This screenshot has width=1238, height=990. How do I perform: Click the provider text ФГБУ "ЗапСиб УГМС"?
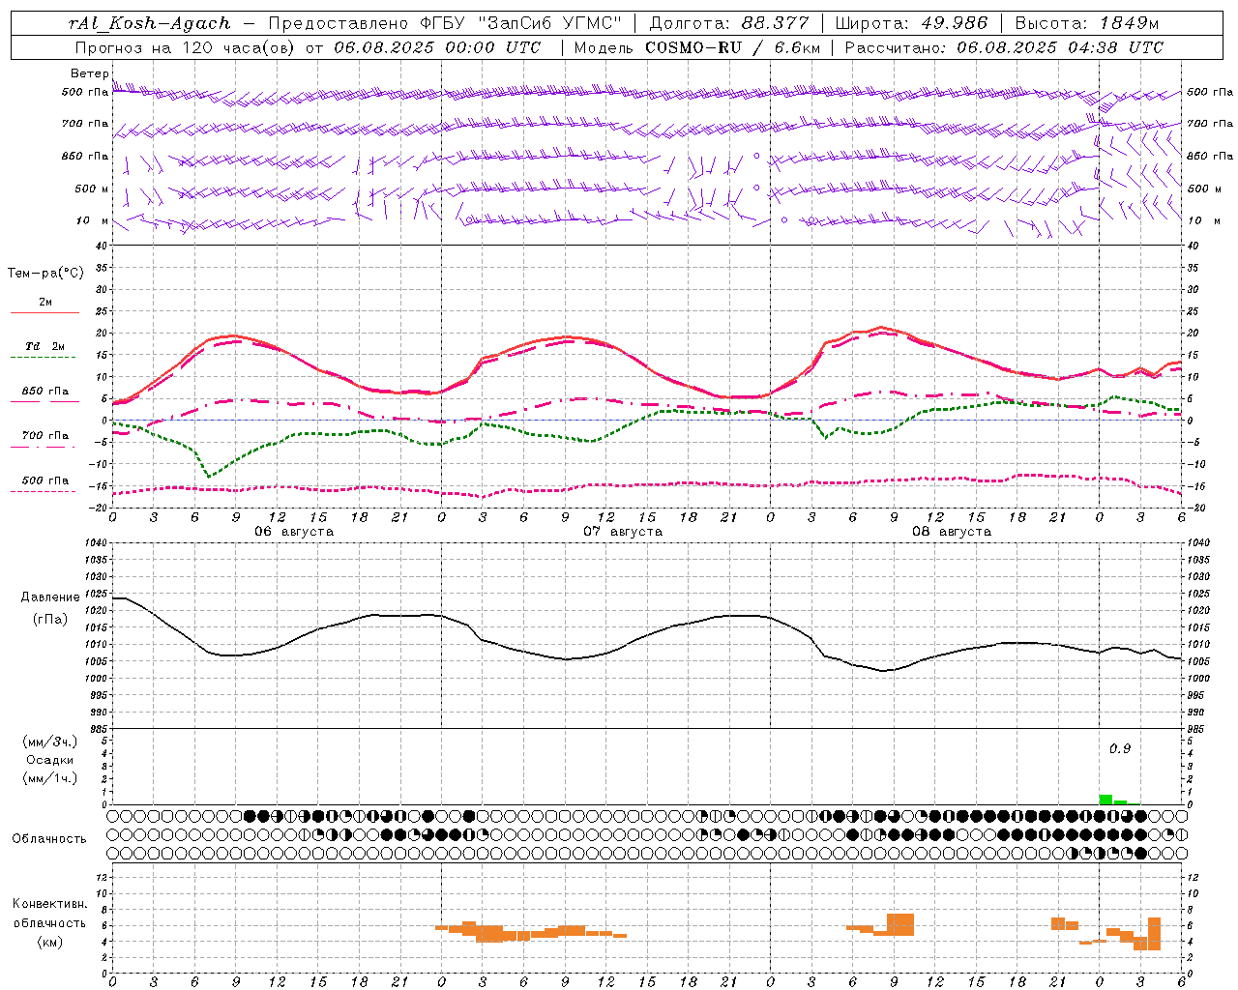520,23
